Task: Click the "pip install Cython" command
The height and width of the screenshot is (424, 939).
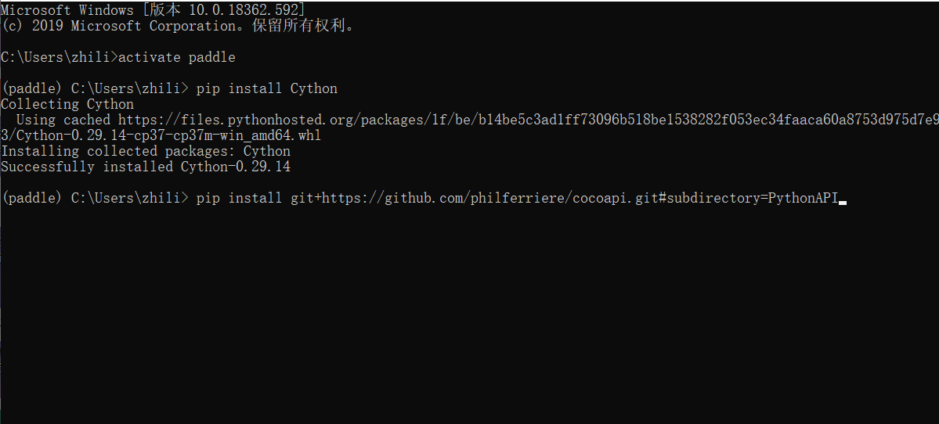Action: [267, 88]
